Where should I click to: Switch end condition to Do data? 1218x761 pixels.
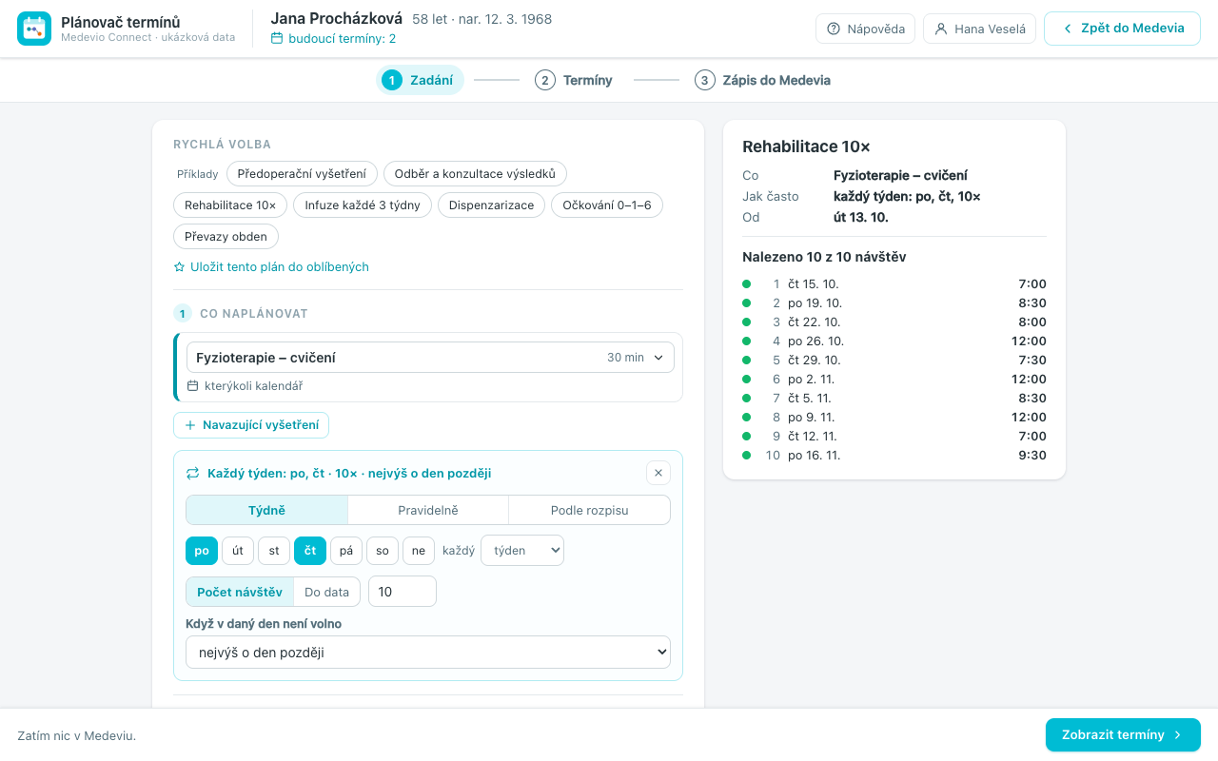326,592
